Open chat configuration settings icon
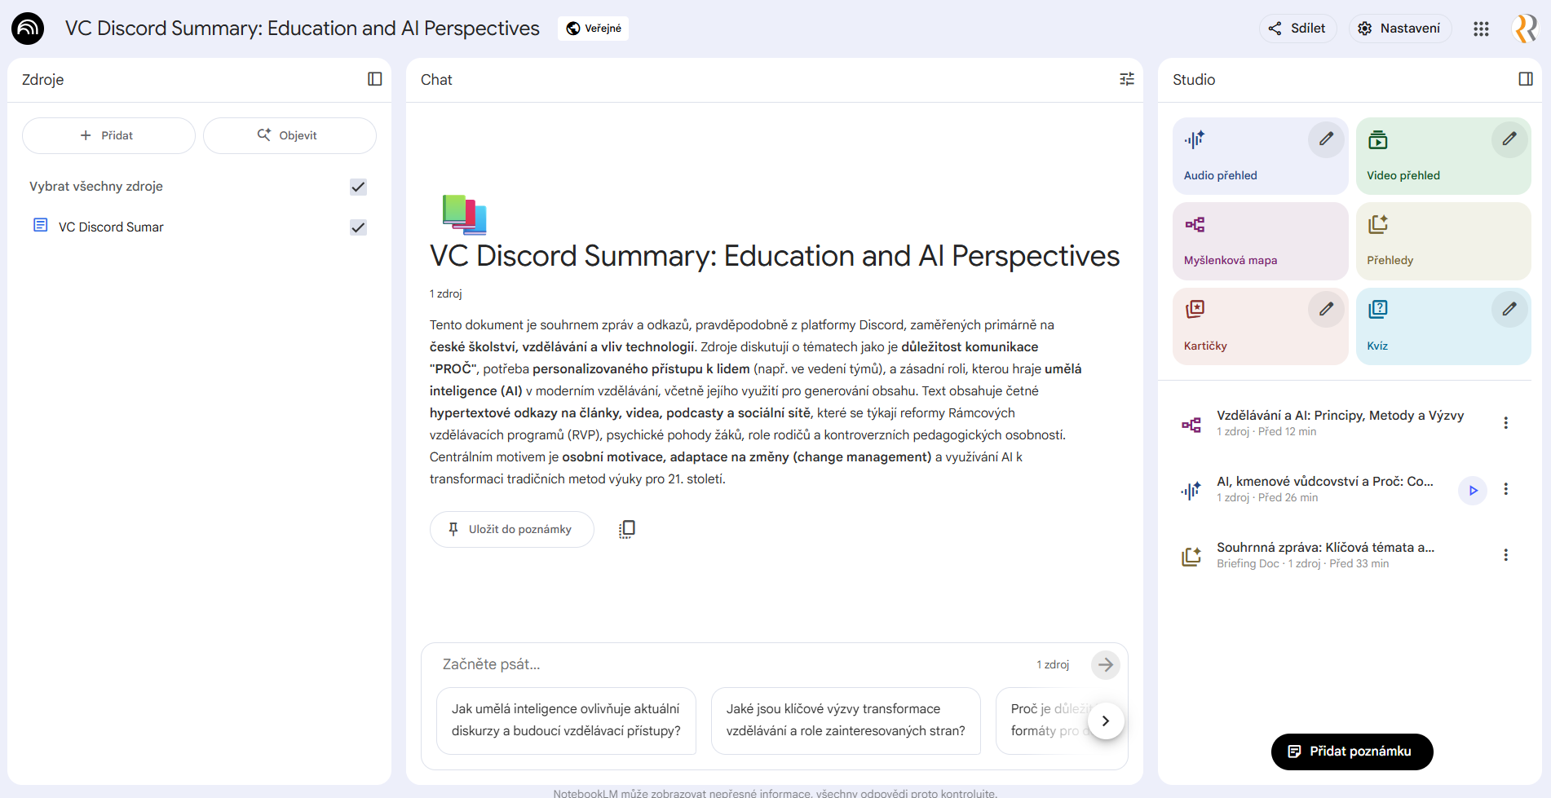Viewport: 1551px width, 798px height. 1127,79
